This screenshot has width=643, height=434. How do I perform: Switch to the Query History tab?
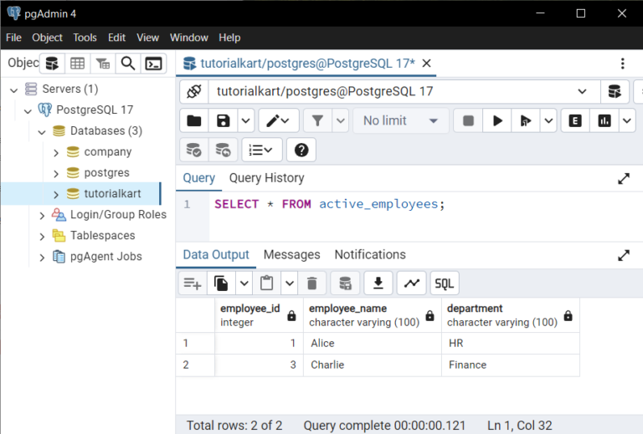coord(266,178)
